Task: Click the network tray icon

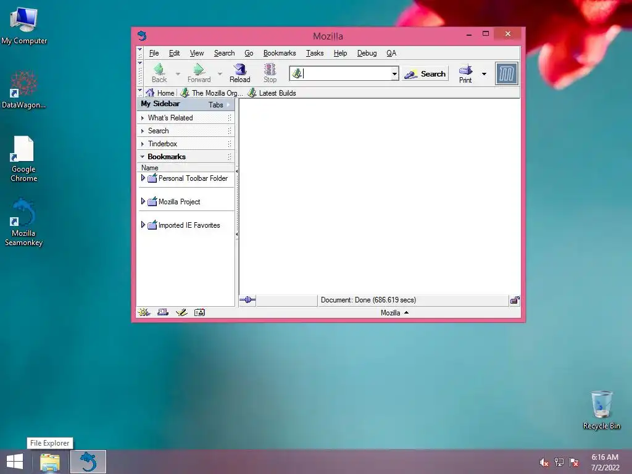Action: [x=559, y=462]
